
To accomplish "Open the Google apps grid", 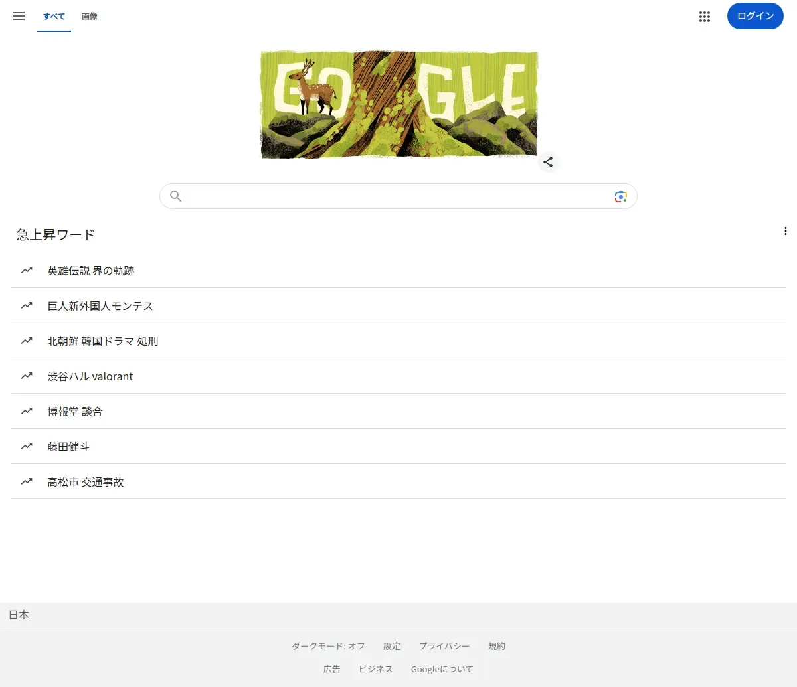I will point(705,17).
